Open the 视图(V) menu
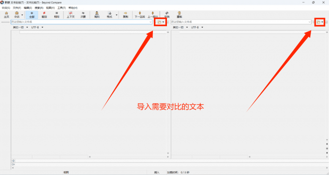This screenshot has width=329, height=175. [50, 8]
